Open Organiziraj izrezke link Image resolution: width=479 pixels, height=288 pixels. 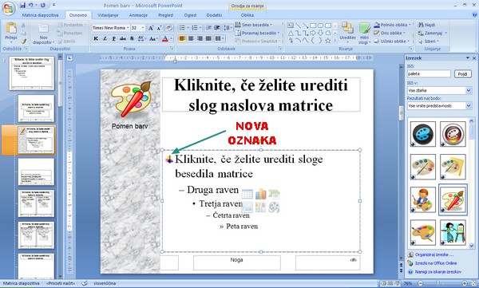(434, 254)
